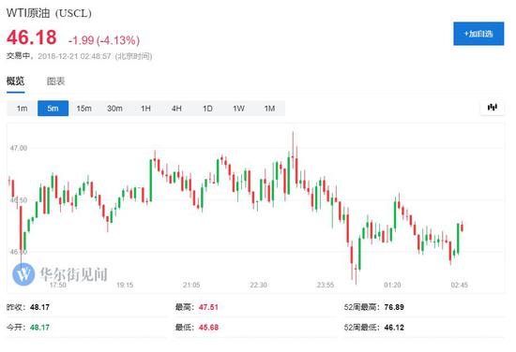Choose the 30m interval option

114,109
